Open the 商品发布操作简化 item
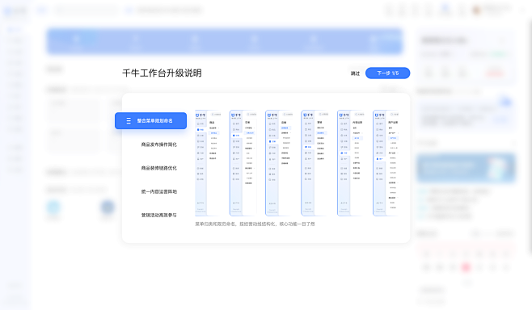The height and width of the screenshot is (310, 532). [158, 145]
